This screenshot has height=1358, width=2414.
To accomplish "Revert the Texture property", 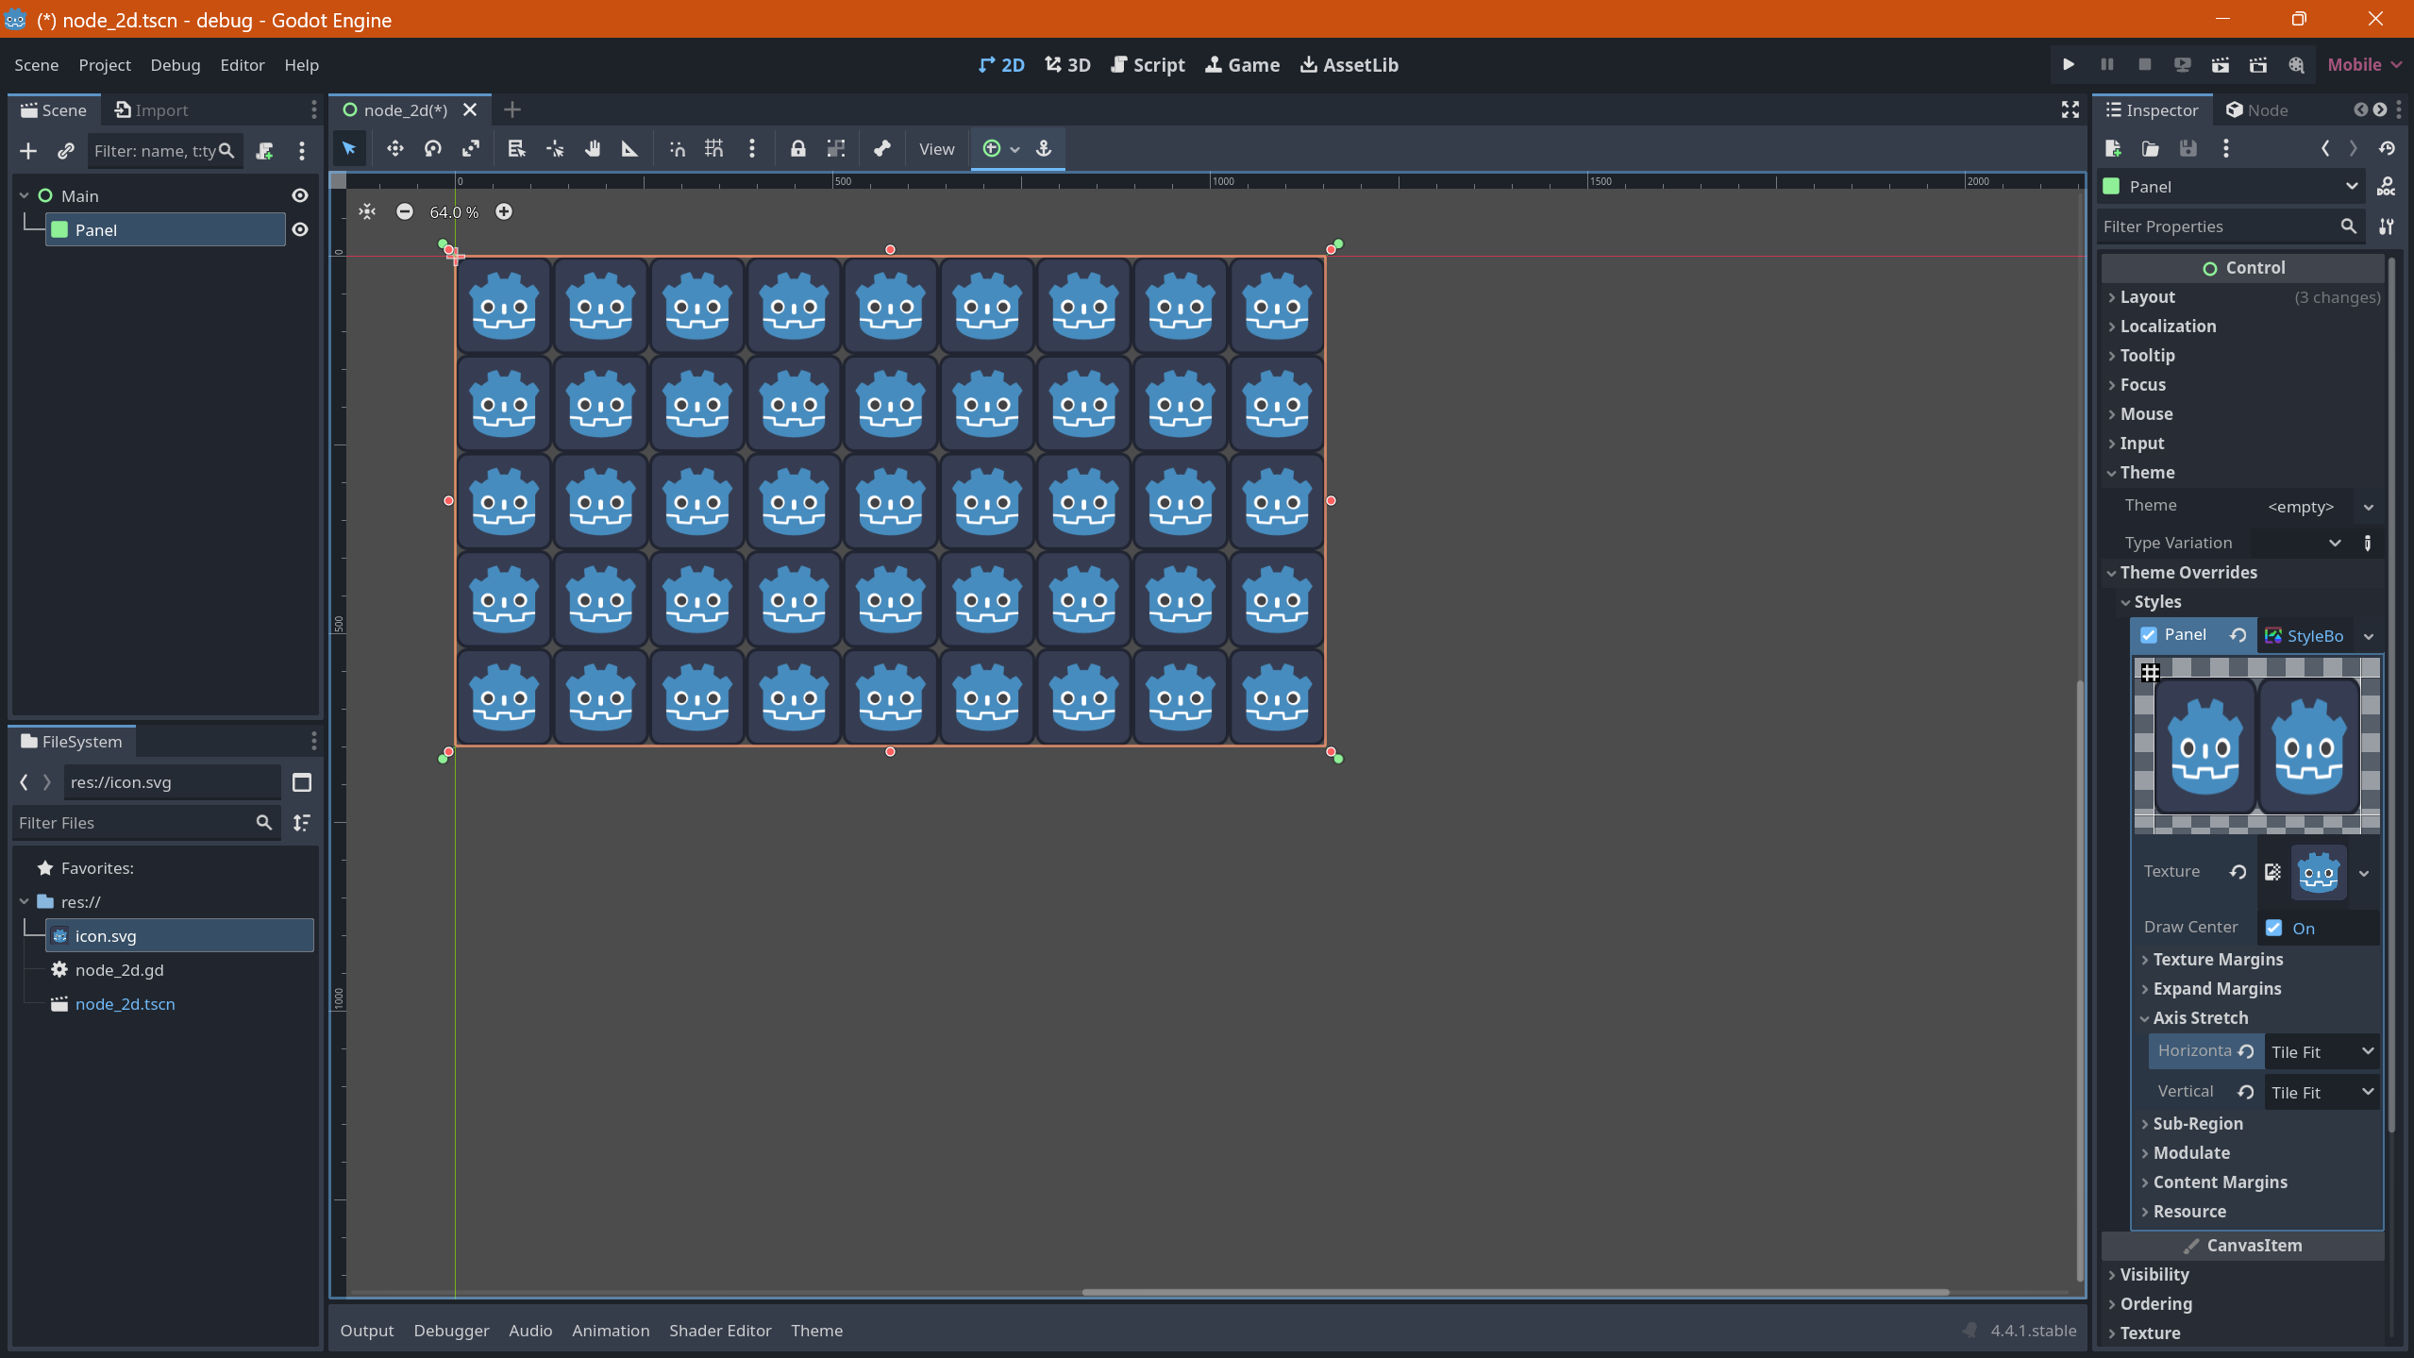I will 2238,872.
